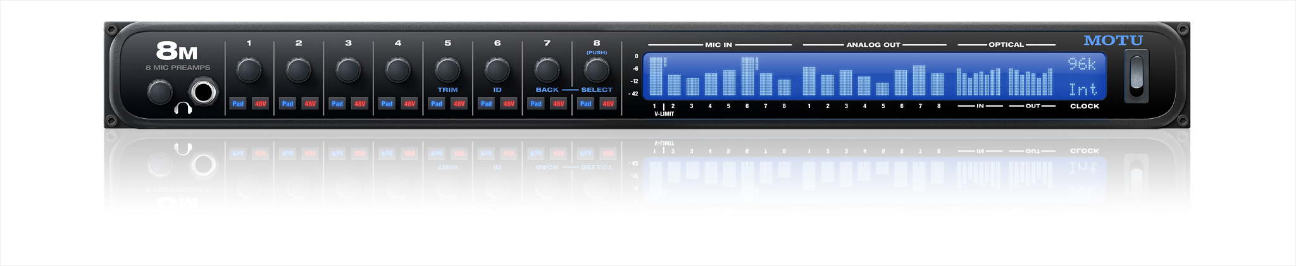This screenshot has height=266, width=1296.
Task: Click the TRIM knob on channel 5
Action: [447, 70]
